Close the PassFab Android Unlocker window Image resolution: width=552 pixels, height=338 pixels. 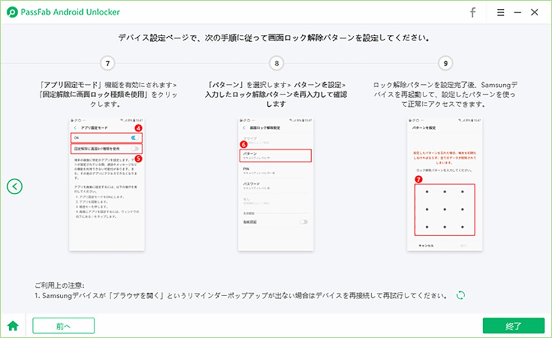click(535, 12)
